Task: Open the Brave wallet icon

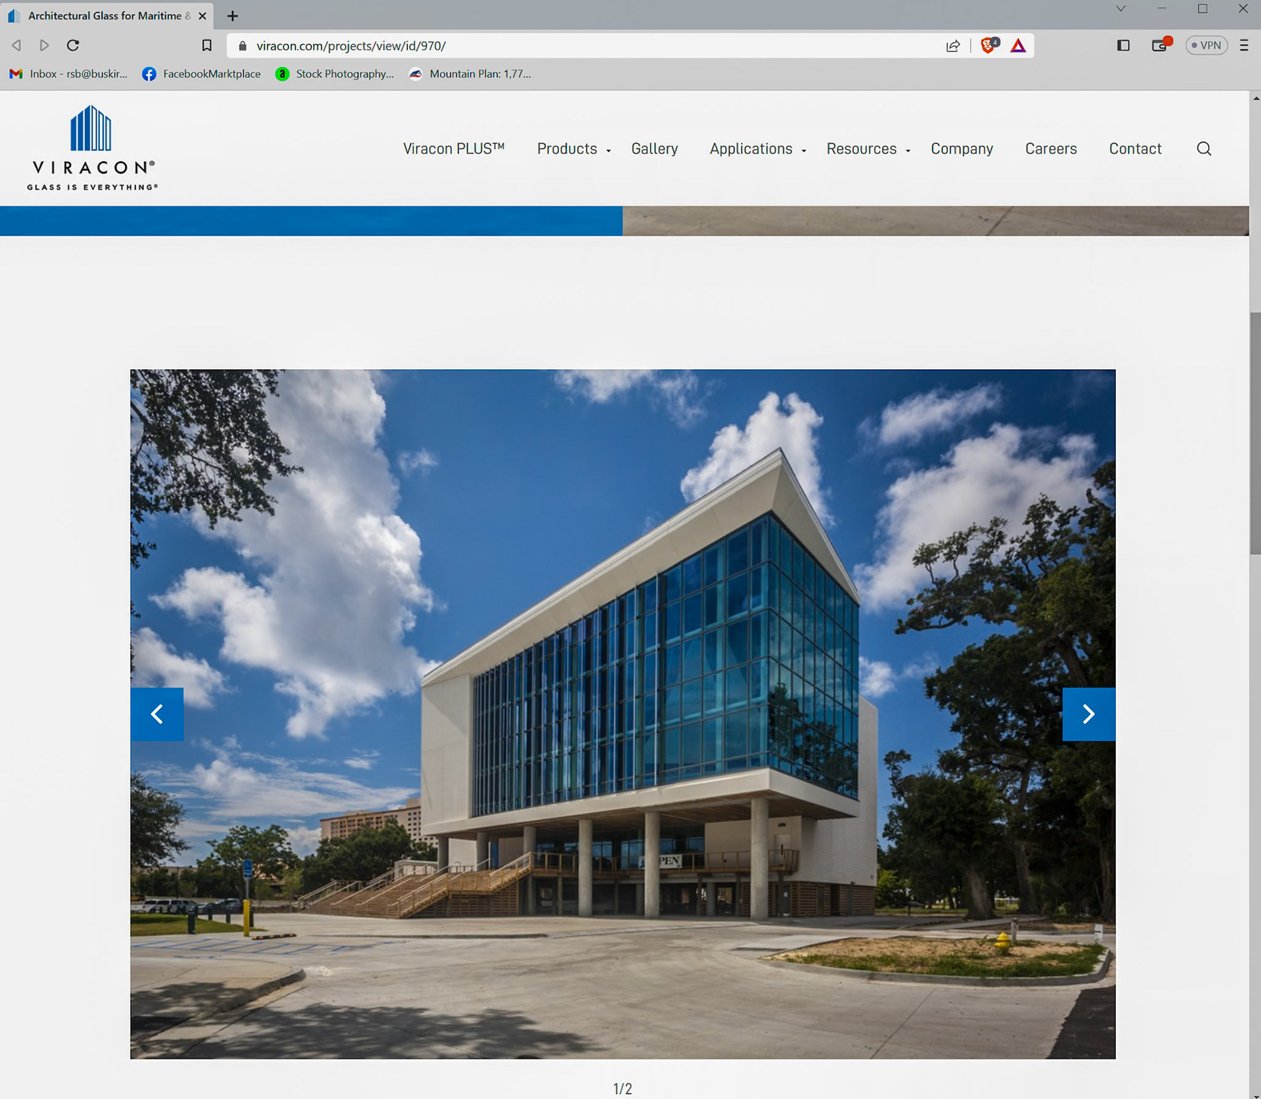Action: [1160, 45]
